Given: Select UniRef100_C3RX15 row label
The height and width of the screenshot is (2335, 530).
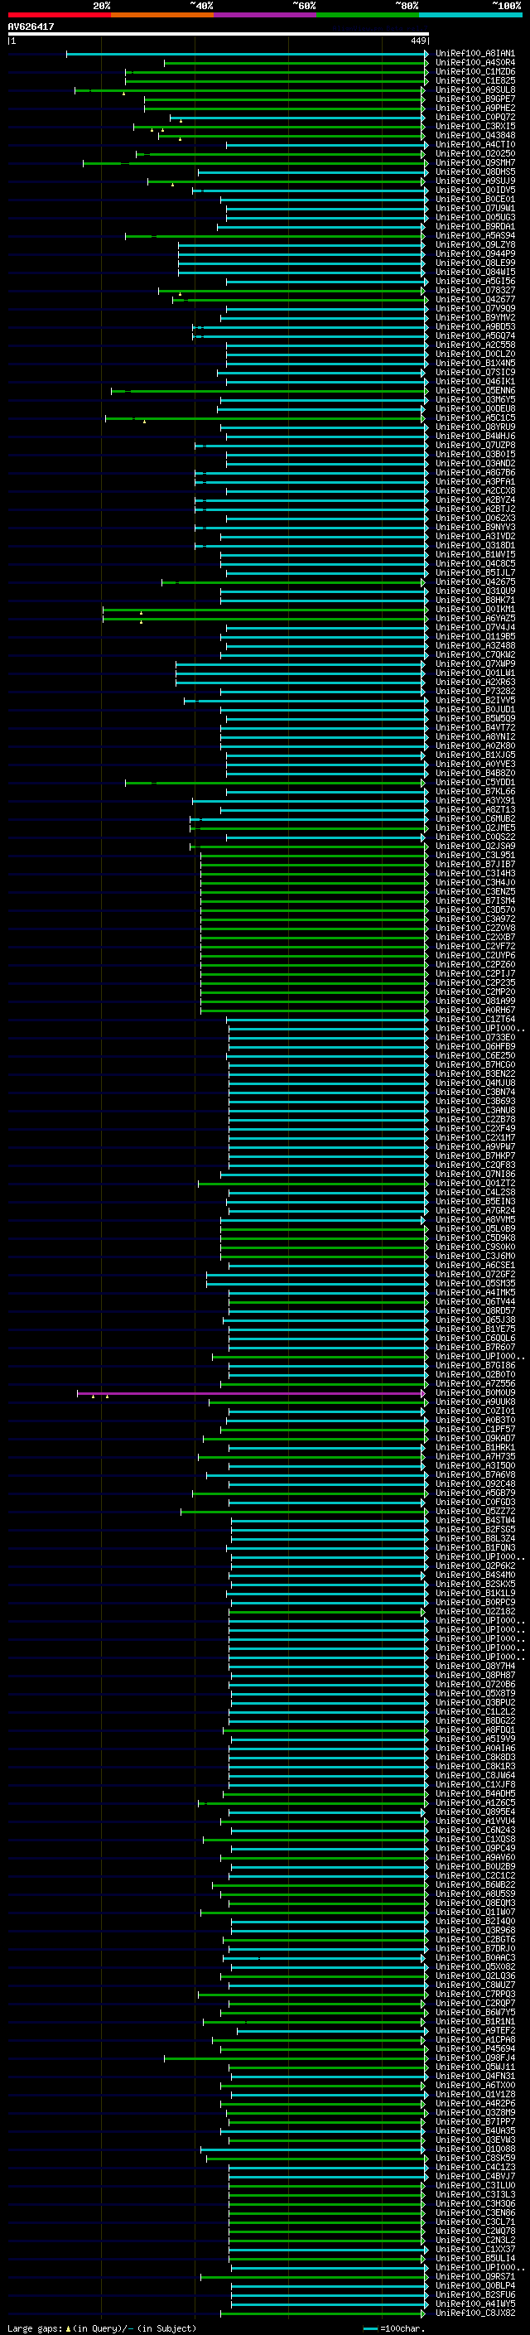Looking at the screenshot, I should [x=475, y=126].
